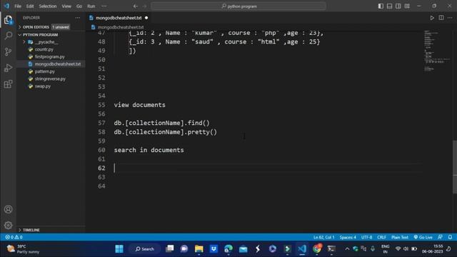Show hidden system tray icons chevron
This screenshot has width=457, height=257.
click(x=347, y=249)
